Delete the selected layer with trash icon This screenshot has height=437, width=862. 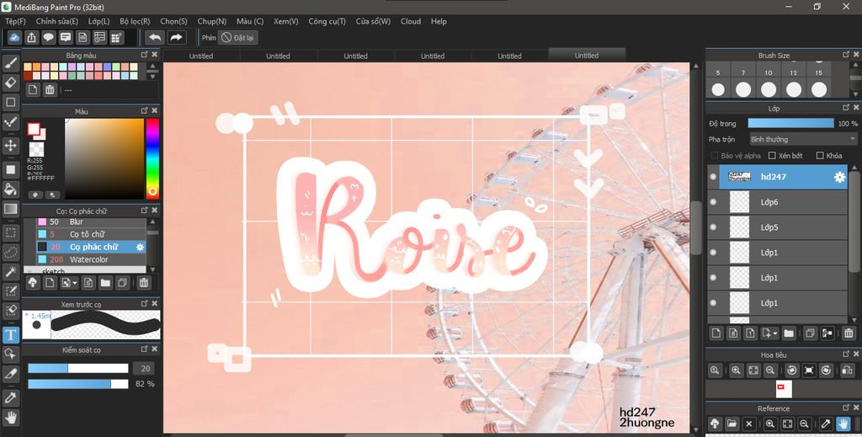click(849, 333)
